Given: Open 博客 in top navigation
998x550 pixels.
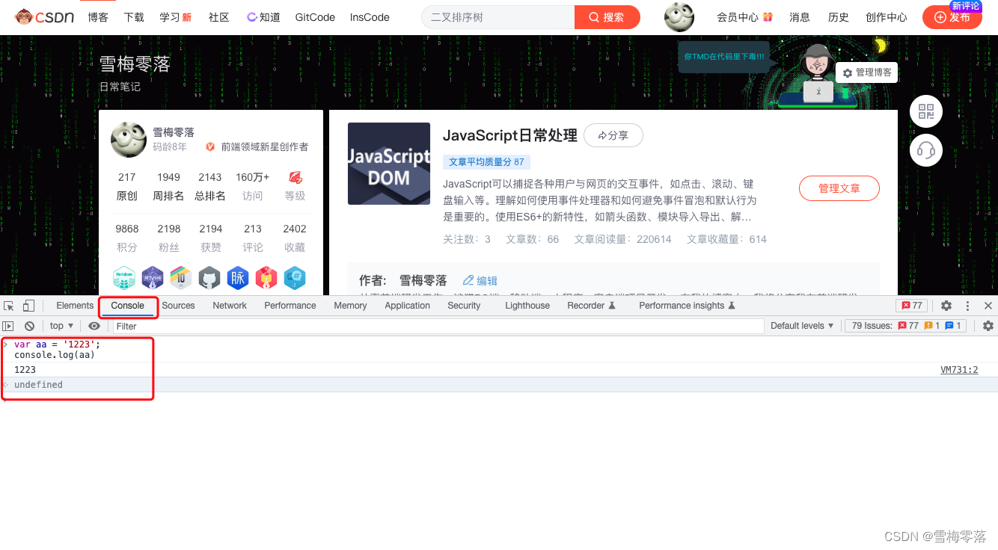Looking at the screenshot, I should coord(98,17).
